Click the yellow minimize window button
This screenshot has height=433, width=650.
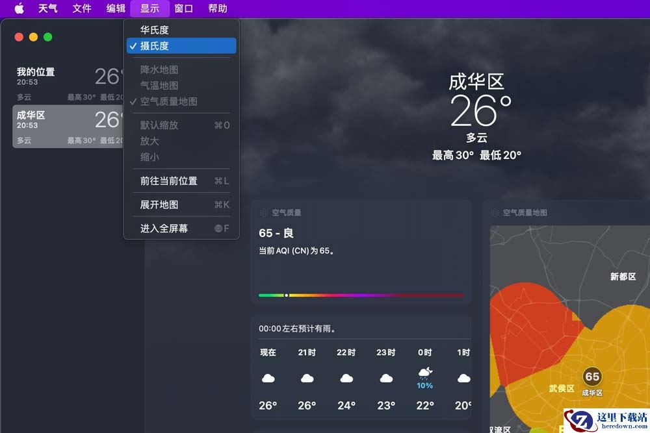tap(33, 37)
